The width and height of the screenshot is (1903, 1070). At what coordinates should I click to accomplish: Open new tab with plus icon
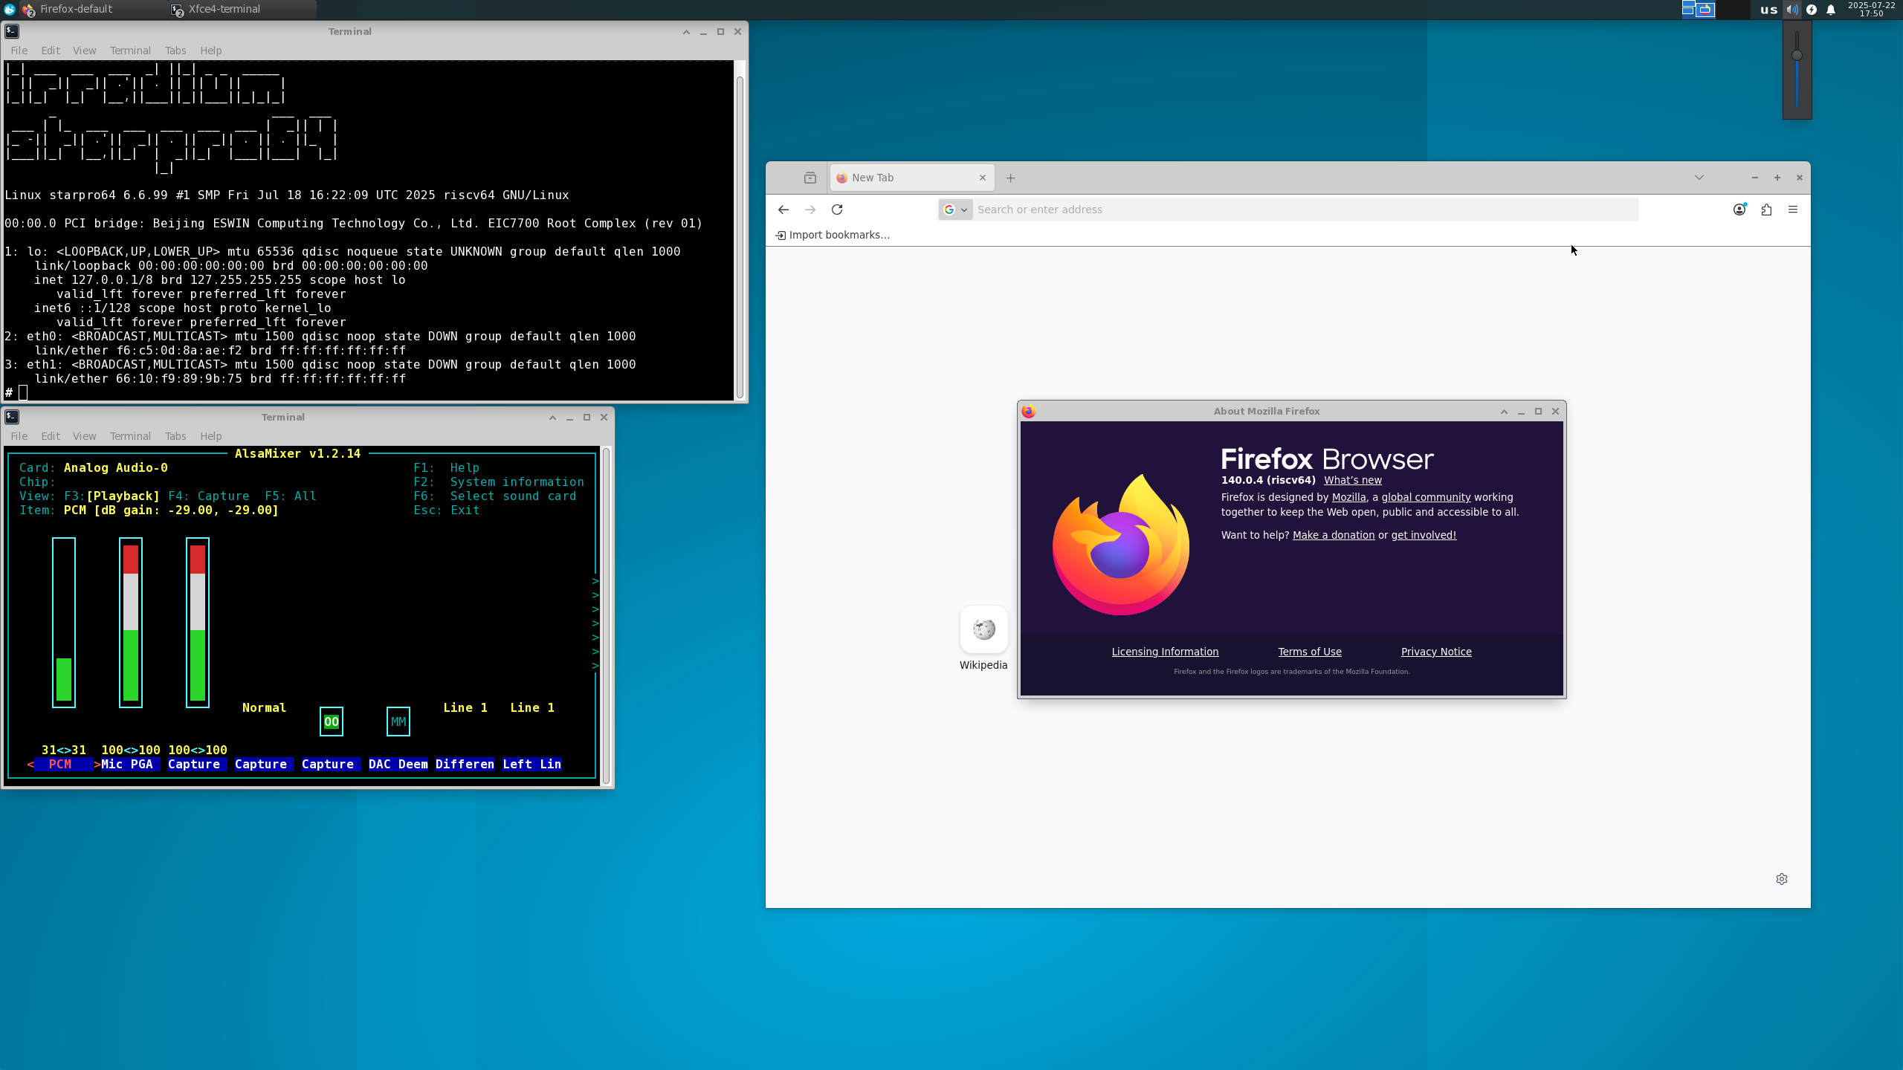1010,178
